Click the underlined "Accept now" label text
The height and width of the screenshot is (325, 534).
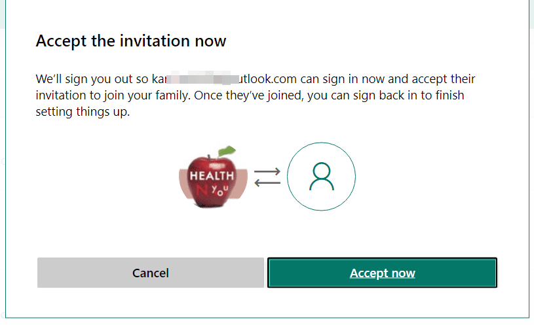tap(382, 273)
